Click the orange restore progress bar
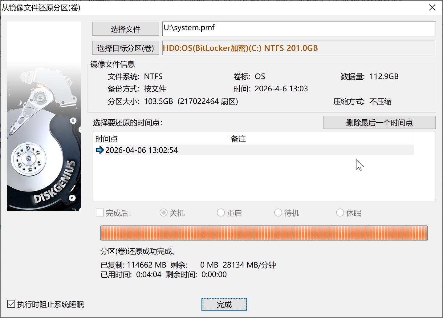 [x=264, y=233]
